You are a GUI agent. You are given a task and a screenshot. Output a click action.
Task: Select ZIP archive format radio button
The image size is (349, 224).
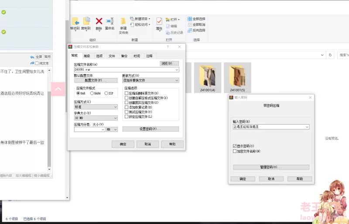coord(106,93)
